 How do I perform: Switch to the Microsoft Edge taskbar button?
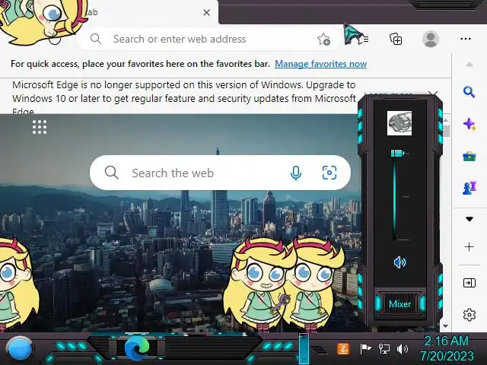(137, 348)
